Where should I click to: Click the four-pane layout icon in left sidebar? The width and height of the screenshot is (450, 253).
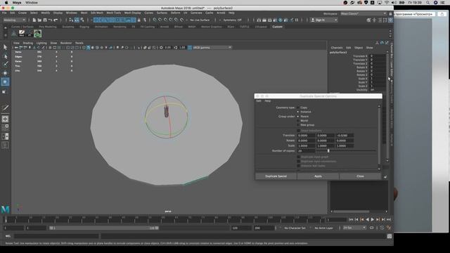tap(5, 127)
